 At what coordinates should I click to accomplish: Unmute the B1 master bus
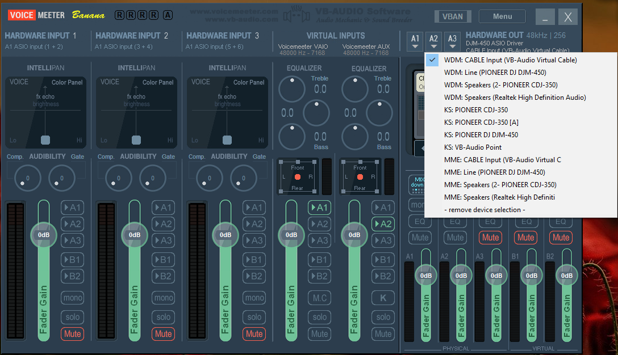(525, 237)
